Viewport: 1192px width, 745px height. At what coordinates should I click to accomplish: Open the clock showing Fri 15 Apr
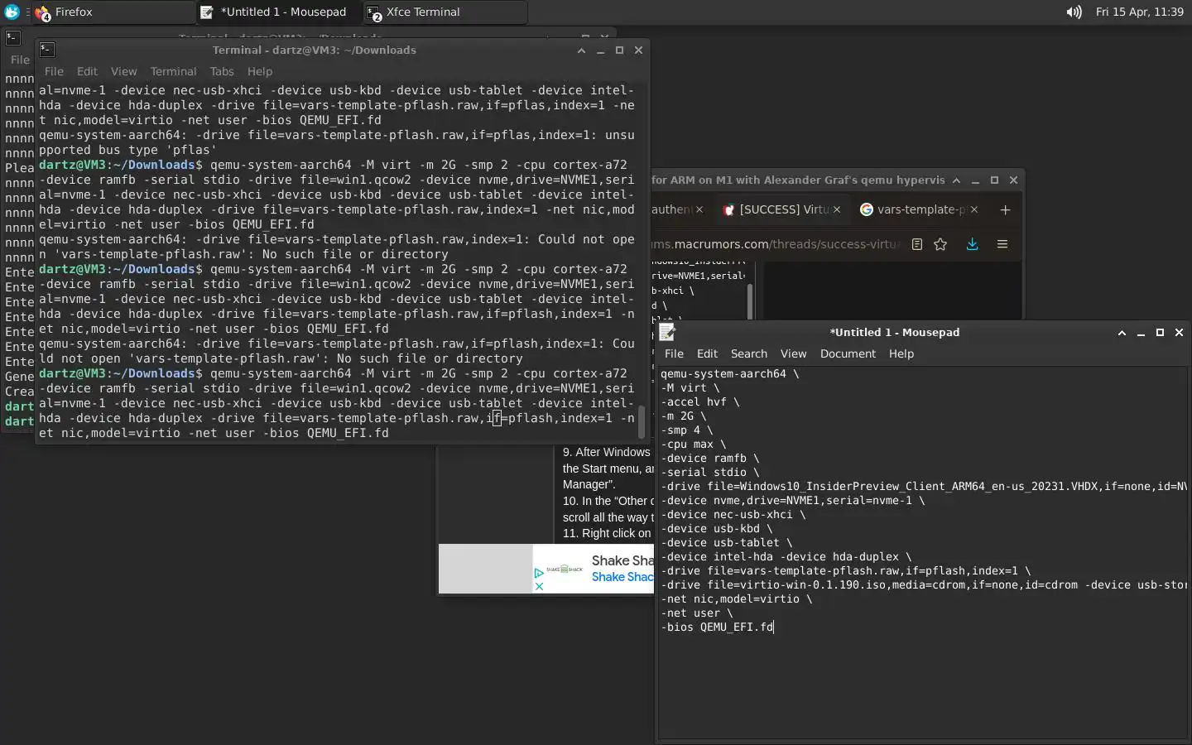tap(1139, 12)
